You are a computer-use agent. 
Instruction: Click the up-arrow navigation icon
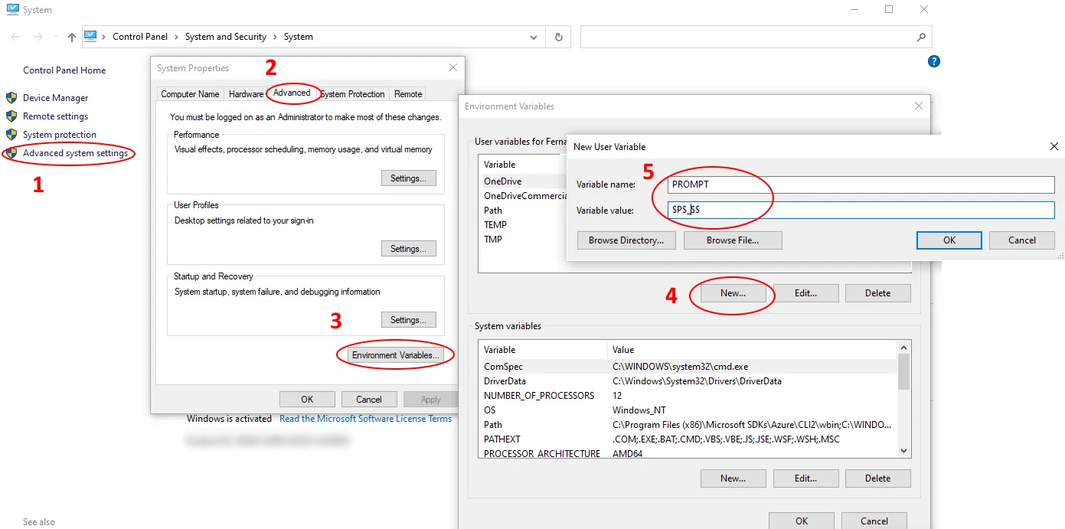click(71, 36)
